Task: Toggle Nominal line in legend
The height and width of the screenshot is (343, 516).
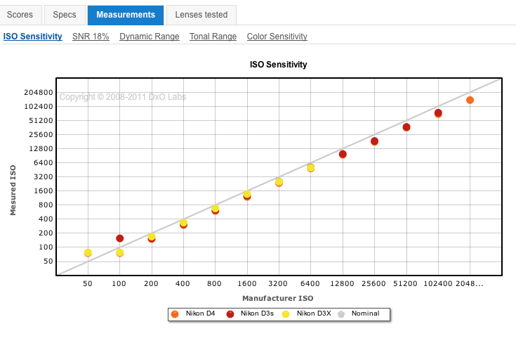Action: point(365,313)
